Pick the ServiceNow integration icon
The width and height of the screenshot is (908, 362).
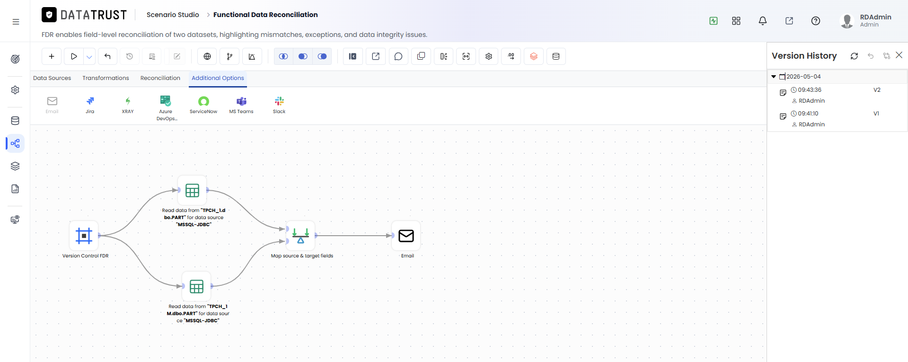pos(203,105)
